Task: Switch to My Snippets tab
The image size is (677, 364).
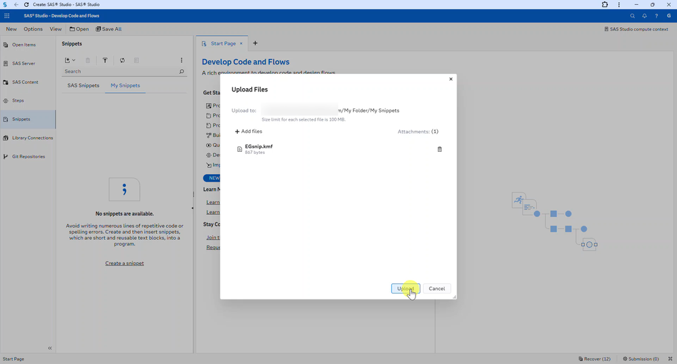Action: (125, 85)
